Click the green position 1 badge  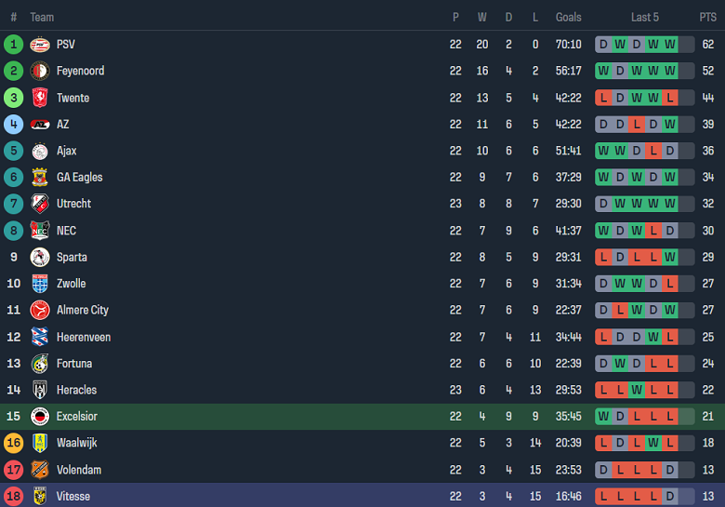pyautogui.click(x=13, y=44)
